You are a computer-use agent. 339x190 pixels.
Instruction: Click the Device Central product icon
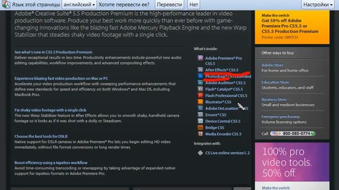click(x=200, y=121)
